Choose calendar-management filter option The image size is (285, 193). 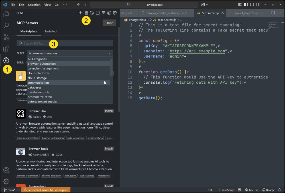tap(68, 68)
